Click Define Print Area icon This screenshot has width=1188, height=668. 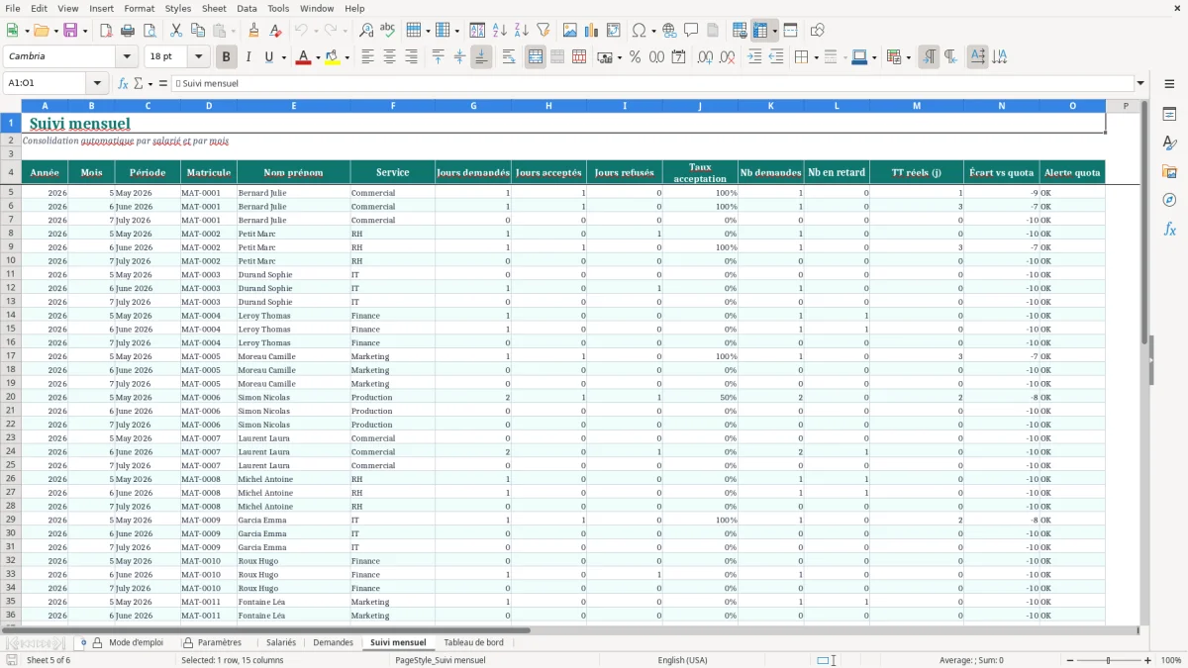click(740, 31)
